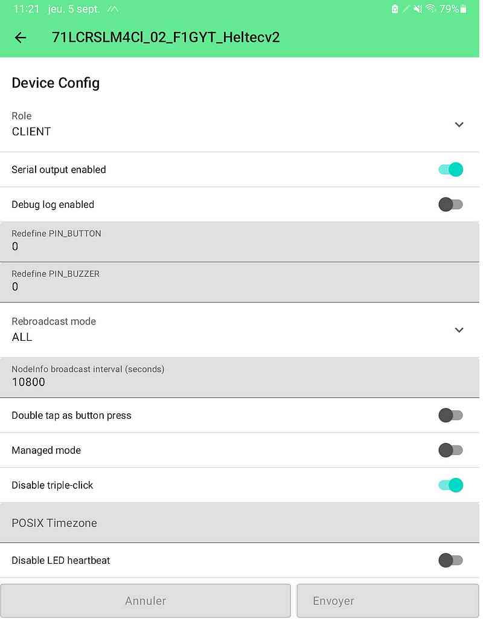
Task: Enable Managed mode switch
Action: pyautogui.click(x=450, y=450)
